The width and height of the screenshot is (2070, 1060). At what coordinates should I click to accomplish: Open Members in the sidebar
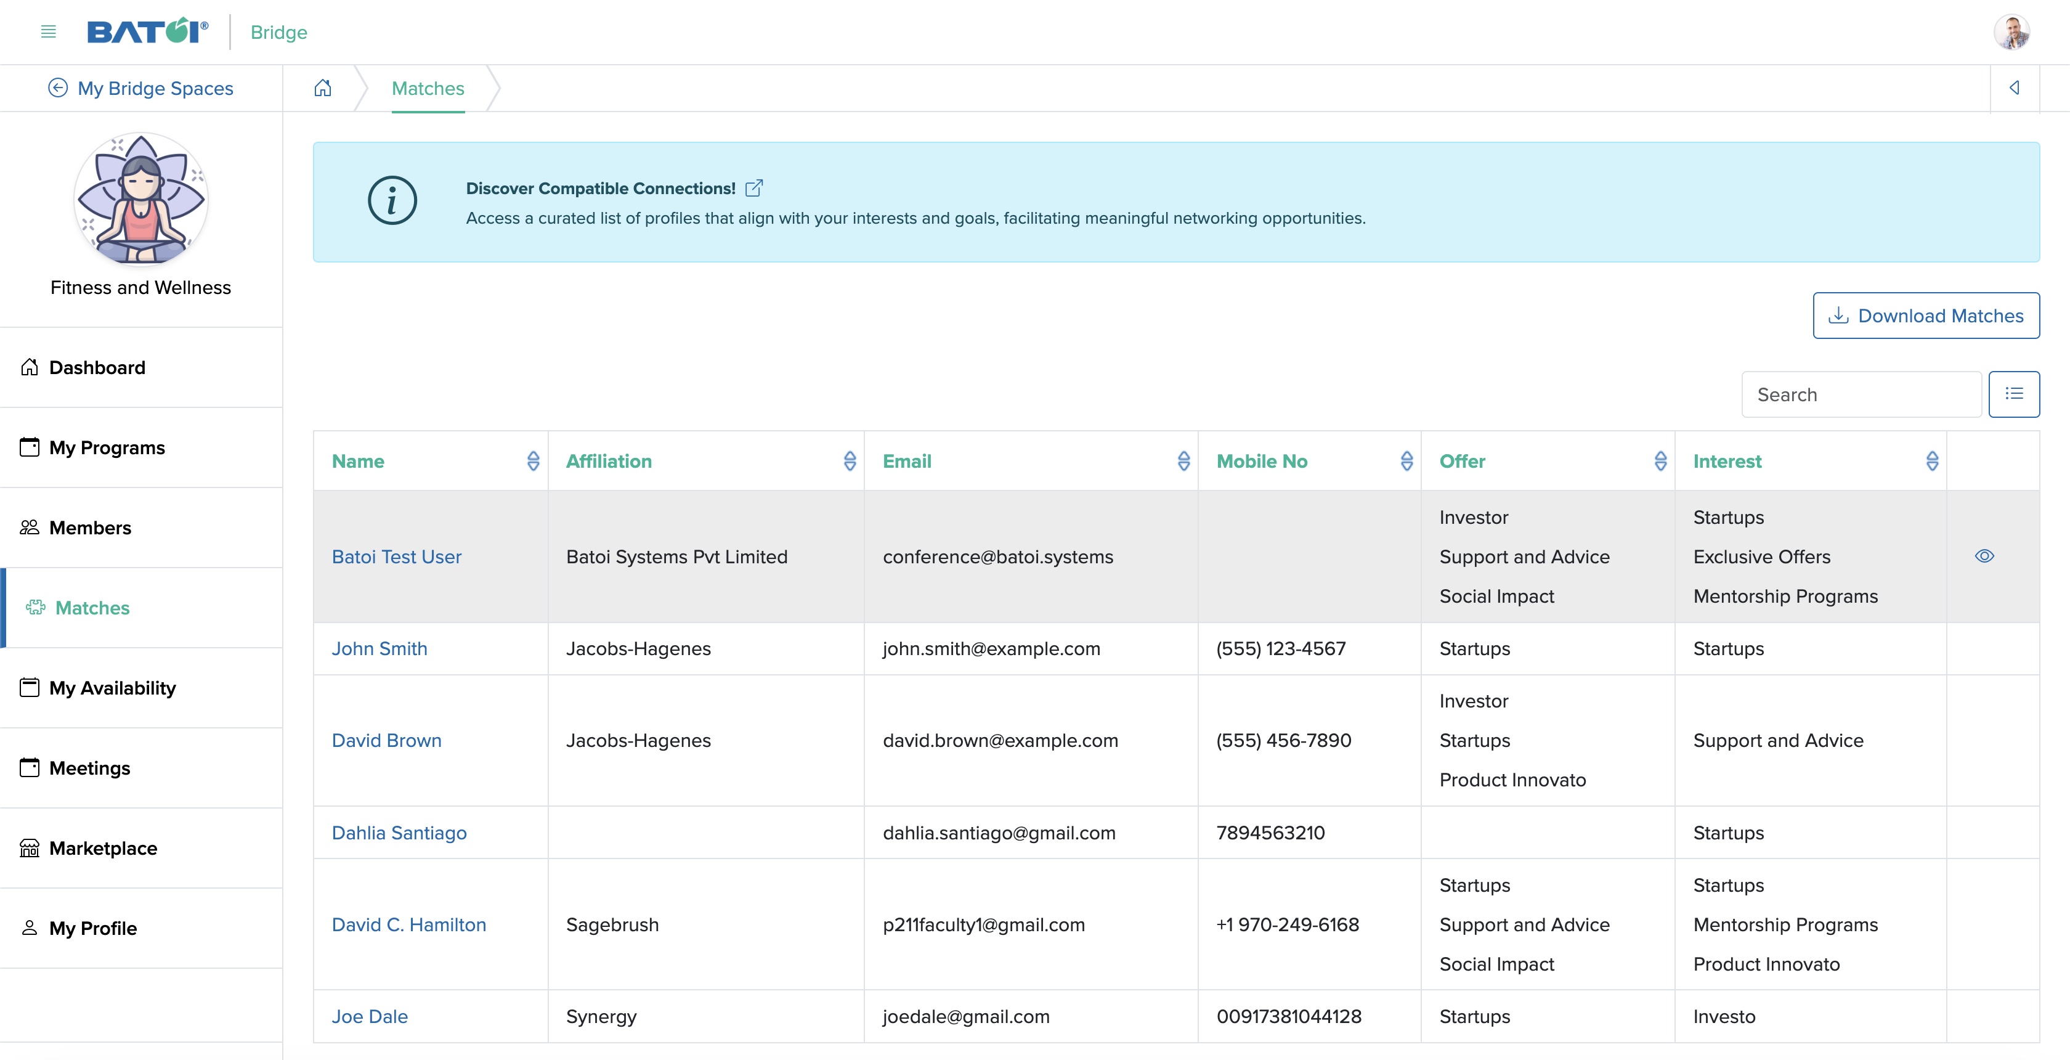(142, 528)
